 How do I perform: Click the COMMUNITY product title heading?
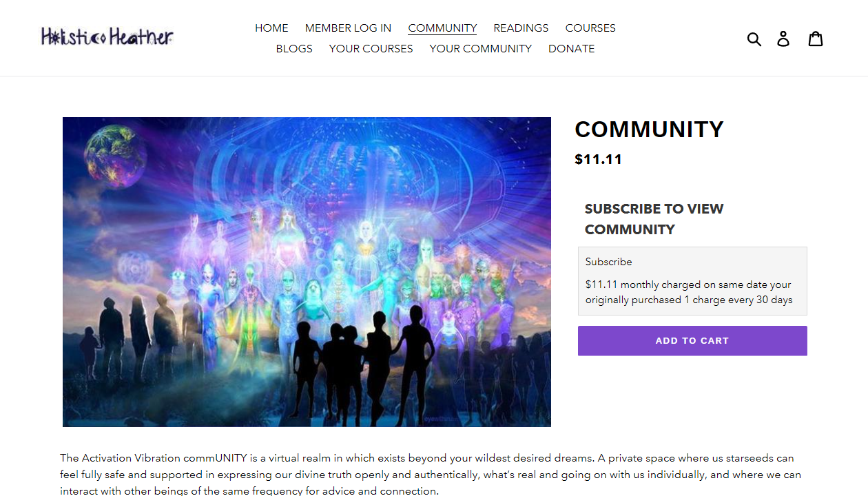coord(649,130)
